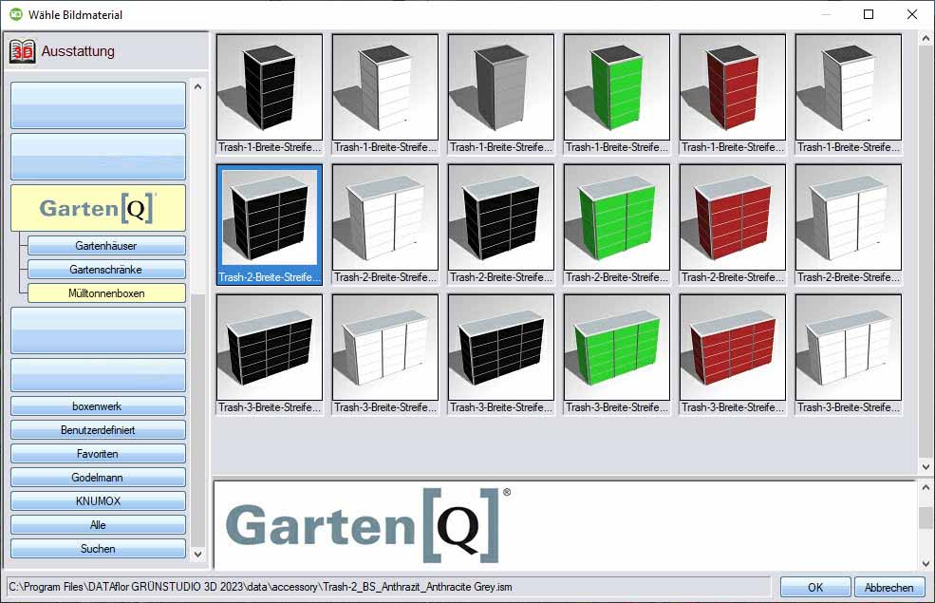Image resolution: width=935 pixels, height=603 pixels.
Task: Select the green Trash-3 triple-width box thumbnail
Action: [x=616, y=348]
